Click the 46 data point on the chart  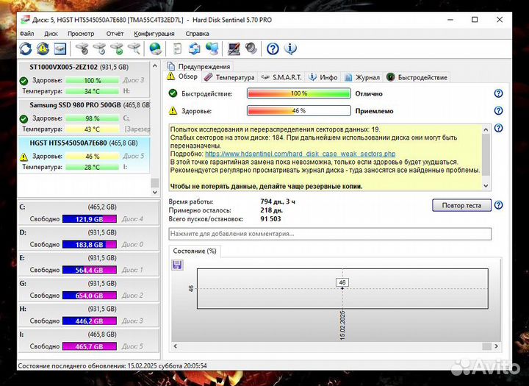pyautogui.click(x=342, y=289)
